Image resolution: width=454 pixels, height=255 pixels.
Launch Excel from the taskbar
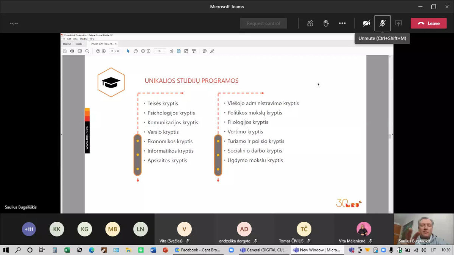(67, 250)
